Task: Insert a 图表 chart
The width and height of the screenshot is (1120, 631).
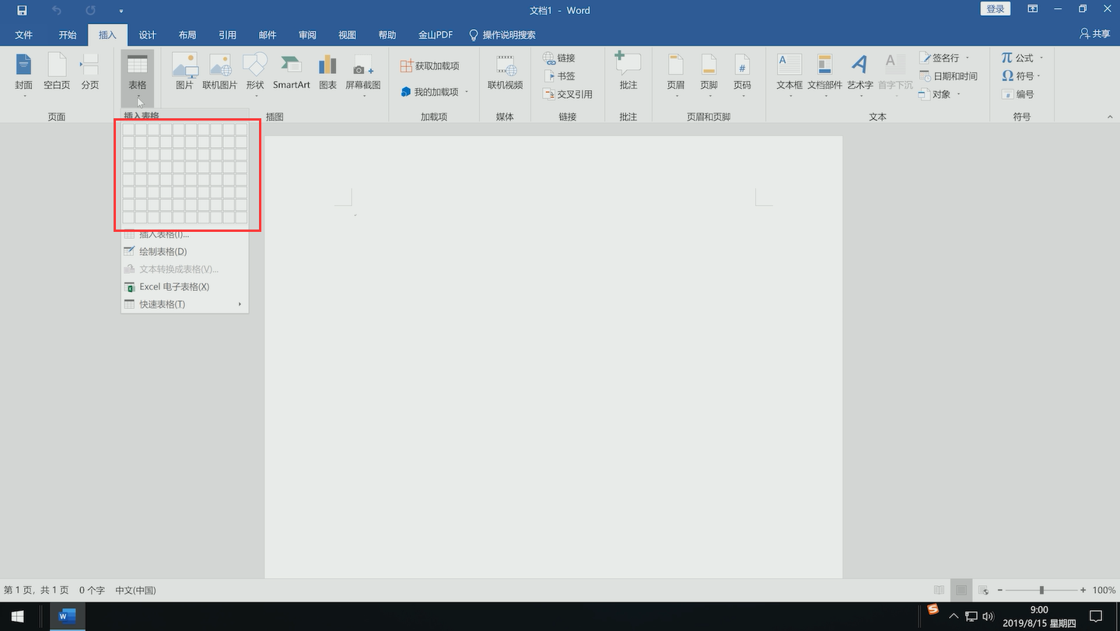Action: [328, 72]
